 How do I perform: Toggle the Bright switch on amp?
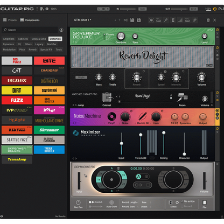coord(81,78)
